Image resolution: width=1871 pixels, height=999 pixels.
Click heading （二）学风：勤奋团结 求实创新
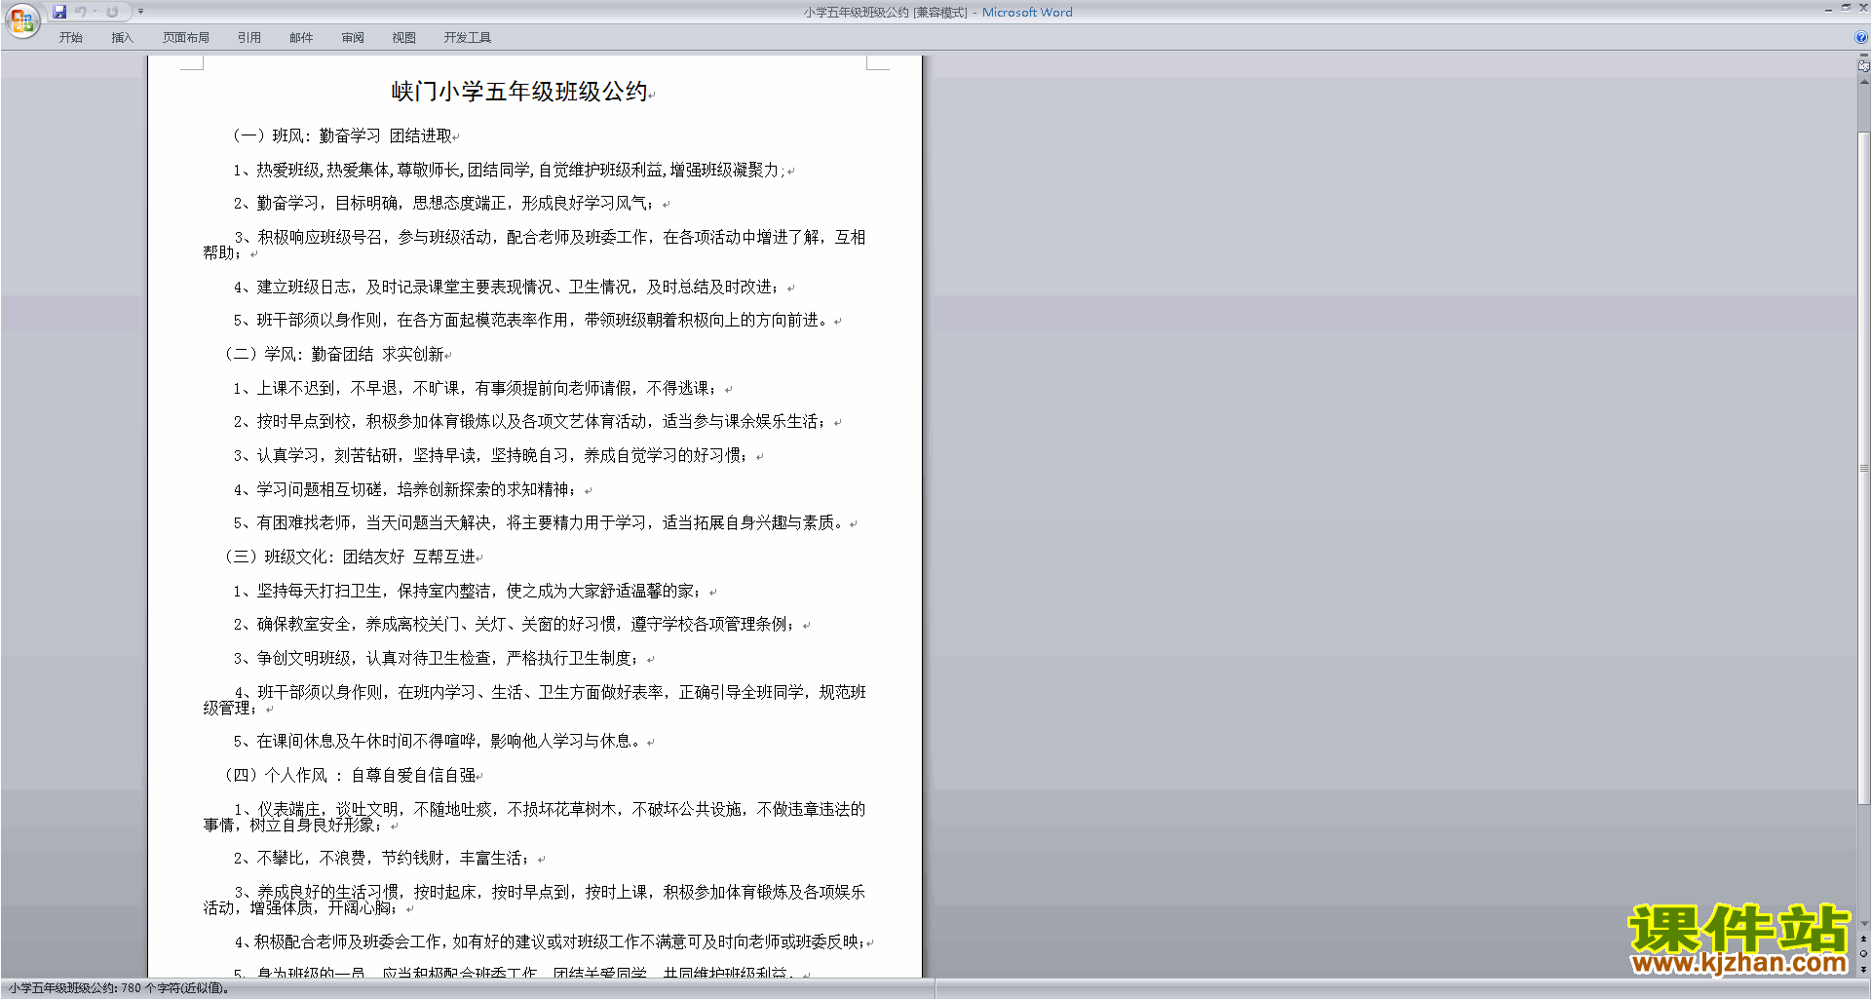[334, 355]
